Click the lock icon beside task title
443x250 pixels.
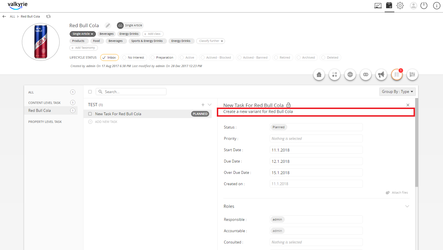pos(288,105)
